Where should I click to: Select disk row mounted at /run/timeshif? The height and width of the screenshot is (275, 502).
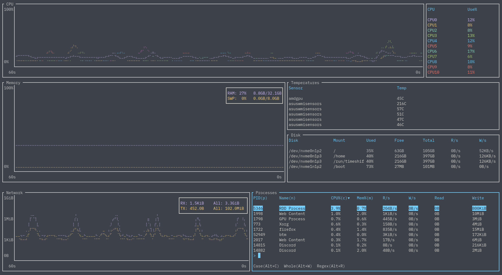click(393, 161)
